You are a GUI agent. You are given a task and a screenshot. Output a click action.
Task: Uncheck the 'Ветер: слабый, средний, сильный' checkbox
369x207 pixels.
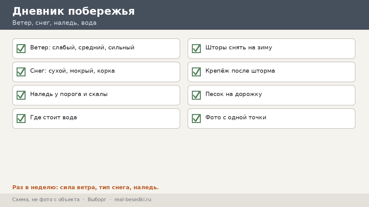(21, 48)
